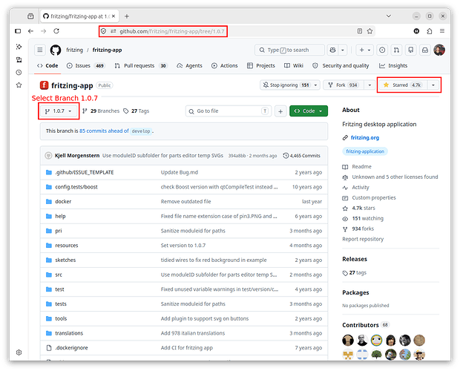Screen dimensions: 460x371
Task: Open the Security and quality tab
Action: (x=341, y=66)
